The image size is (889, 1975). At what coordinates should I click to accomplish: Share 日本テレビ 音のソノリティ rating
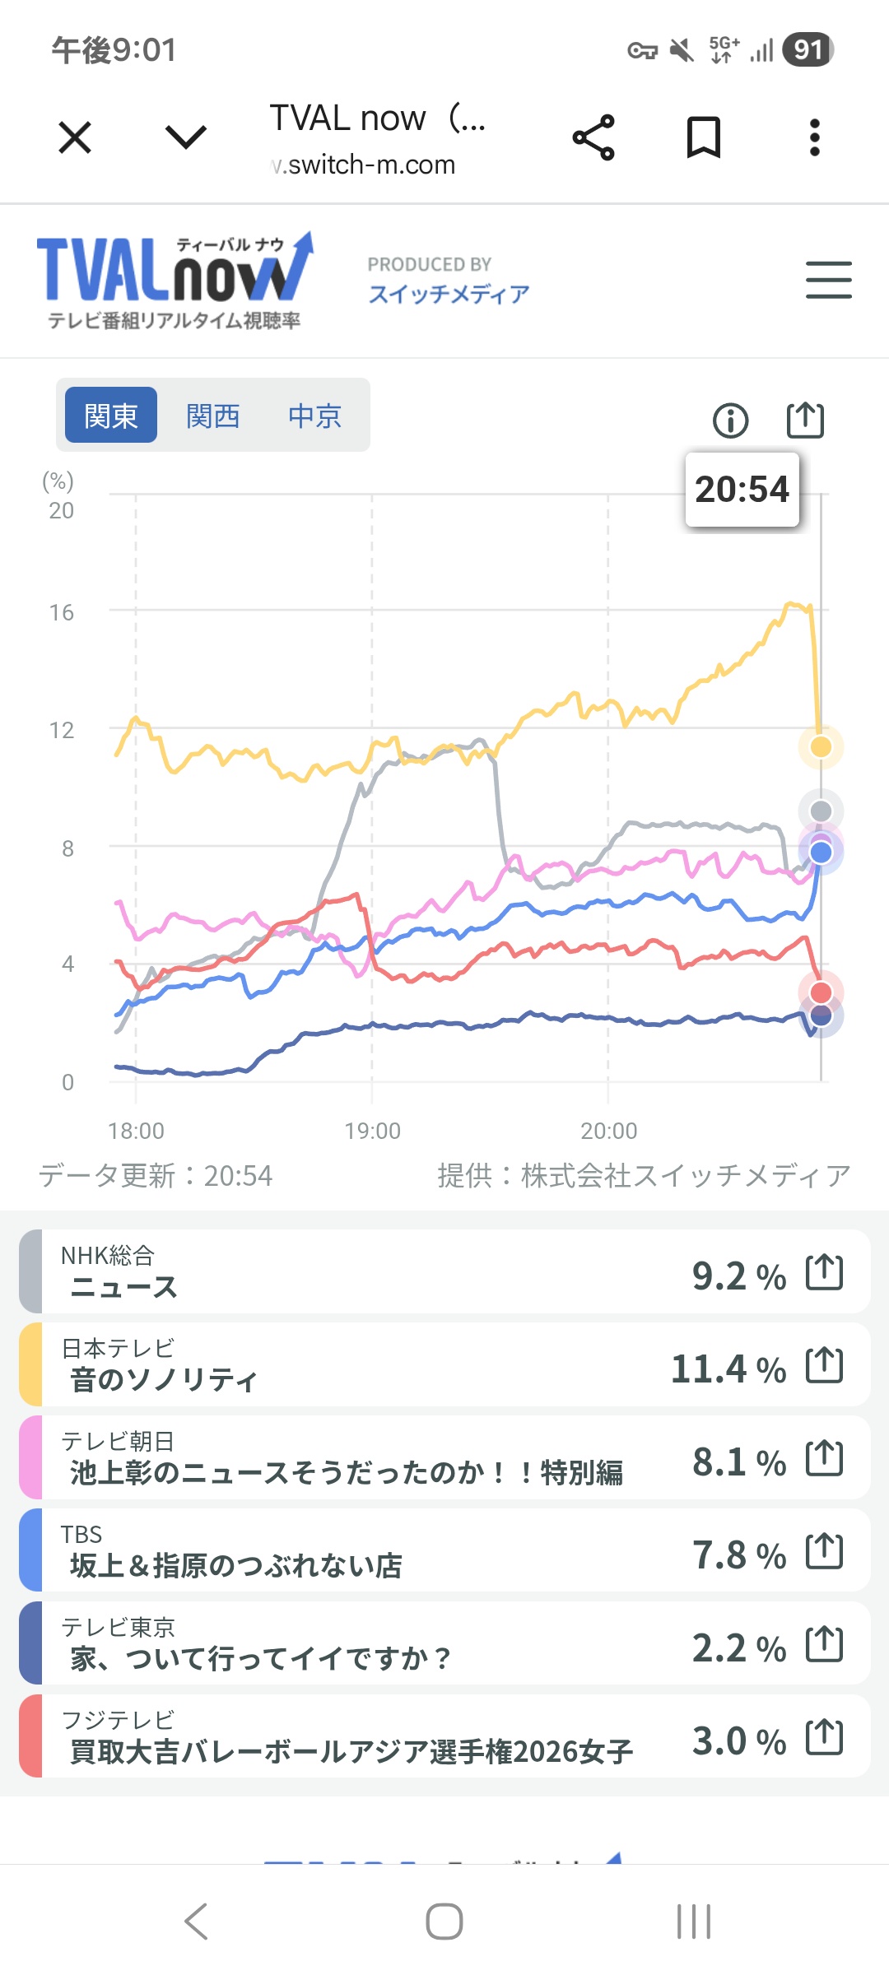824,1365
